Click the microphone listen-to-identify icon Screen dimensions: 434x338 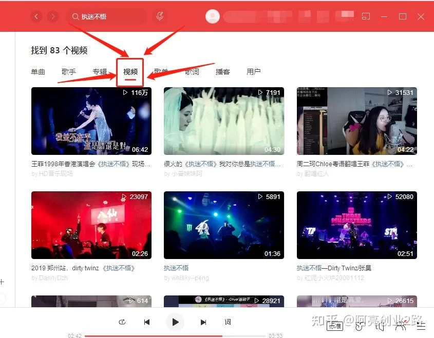(x=160, y=17)
